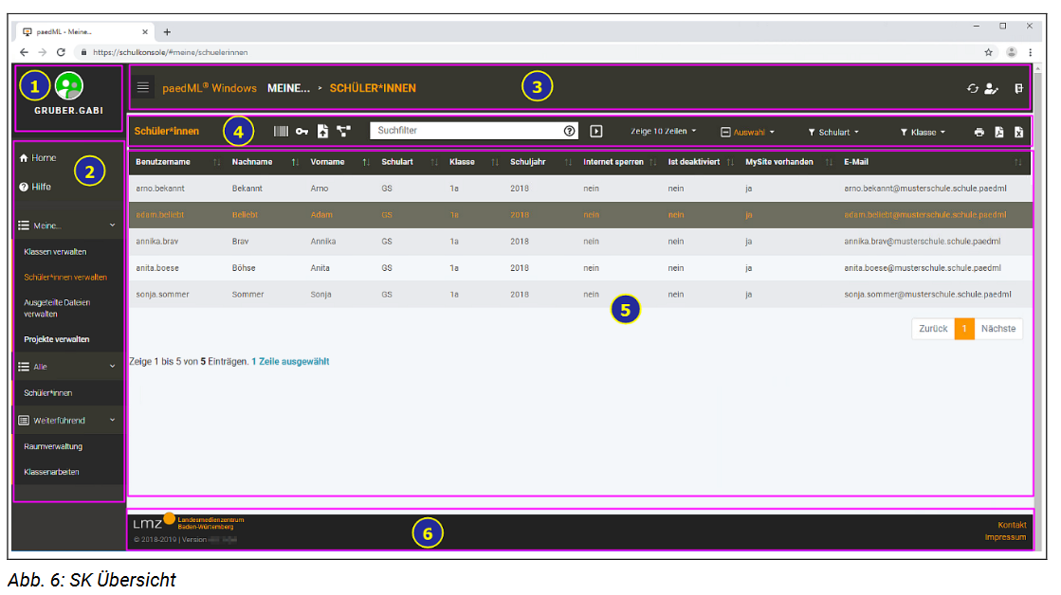Sort by Vorname column arrows

[x=365, y=162]
